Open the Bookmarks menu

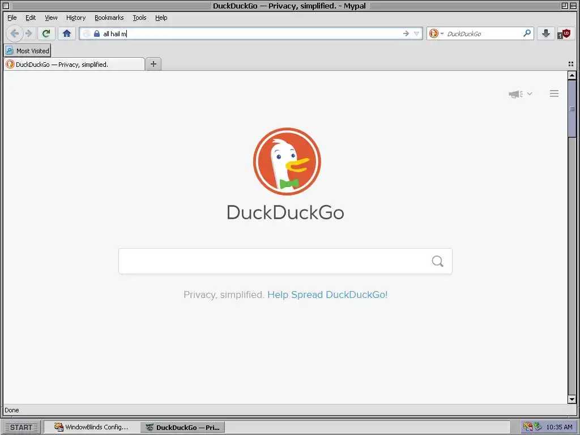109,18
